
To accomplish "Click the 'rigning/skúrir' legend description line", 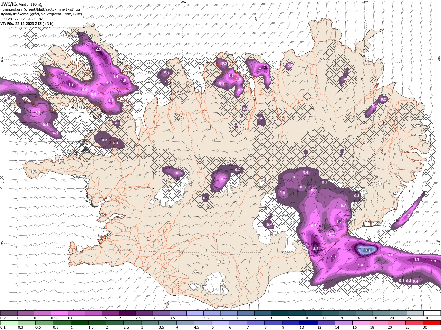I will point(40,9).
